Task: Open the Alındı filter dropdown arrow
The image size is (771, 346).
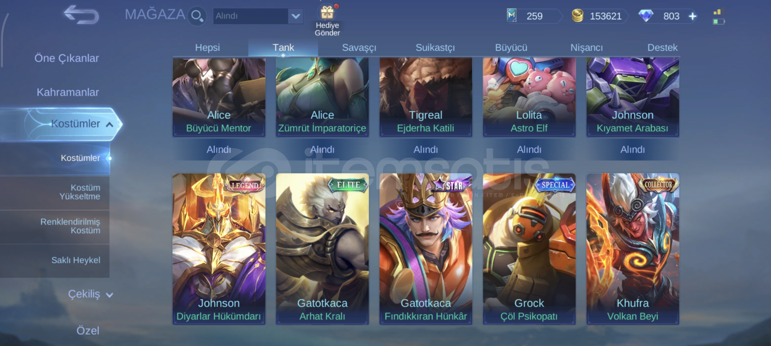Action: click(x=296, y=16)
